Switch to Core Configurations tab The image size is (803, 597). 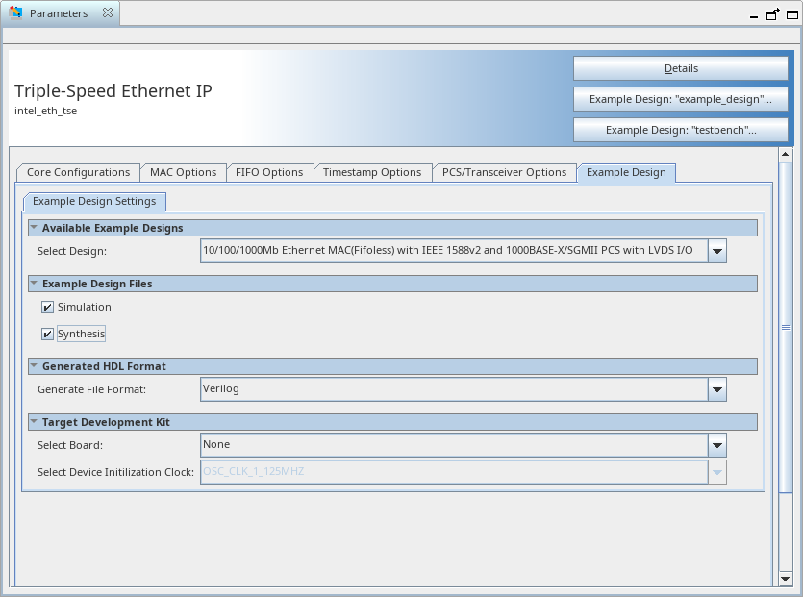tap(78, 172)
